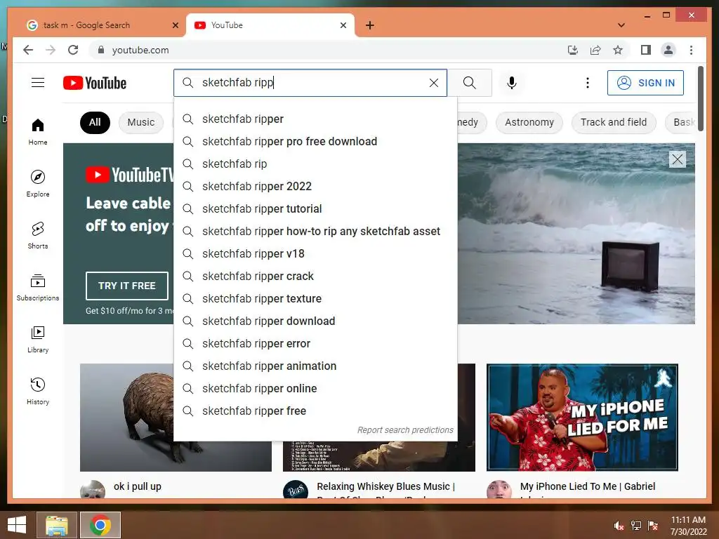Click the install app icon in address bar
This screenshot has height=539, width=719.
tap(573, 50)
